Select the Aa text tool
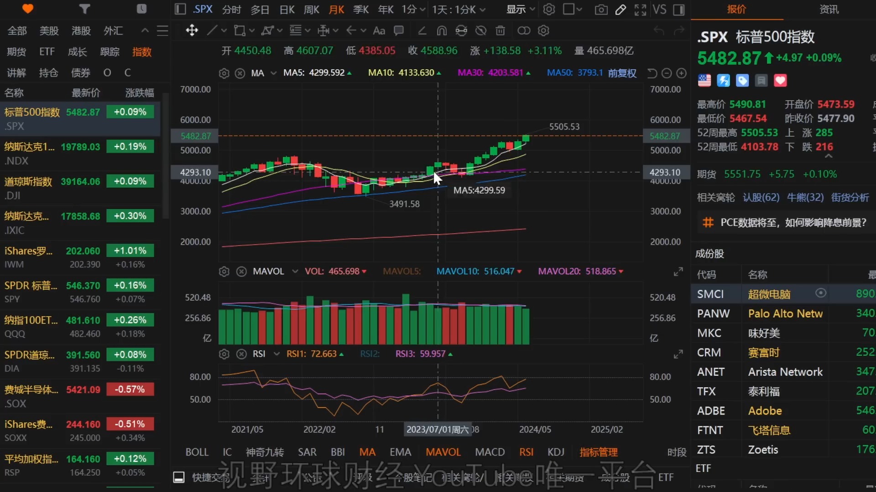The width and height of the screenshot is (876, 492). pyautogui.click(x=379, y=31)
